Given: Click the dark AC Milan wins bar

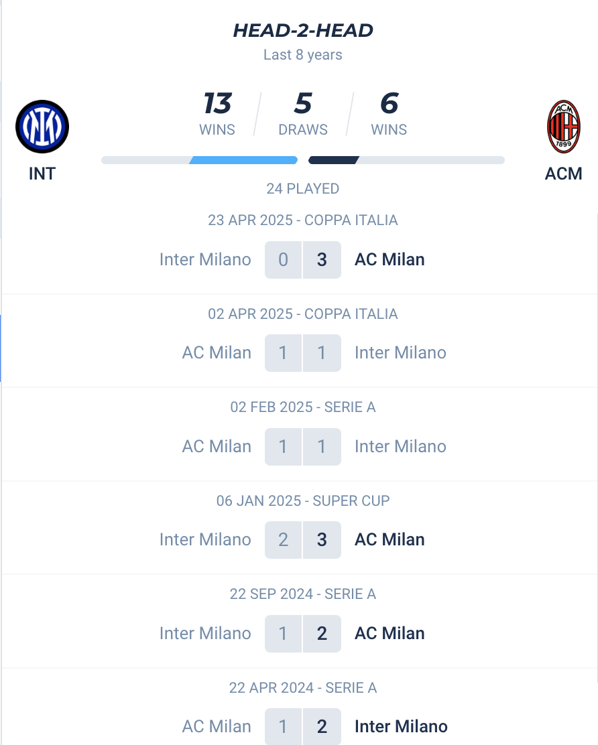Looking at the screenshot, I should [x=334, y=160].
